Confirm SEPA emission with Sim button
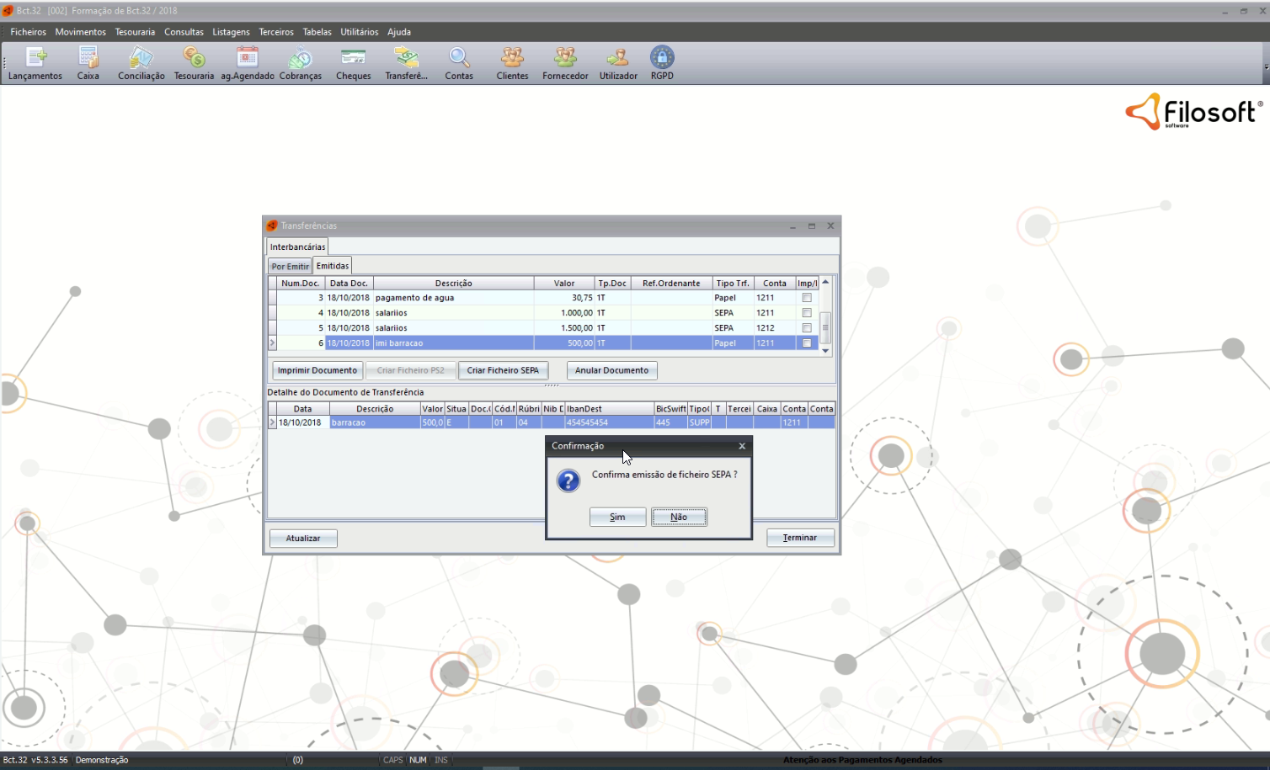This screenshot has height=770, width=1270. click(x=617, y=517)
